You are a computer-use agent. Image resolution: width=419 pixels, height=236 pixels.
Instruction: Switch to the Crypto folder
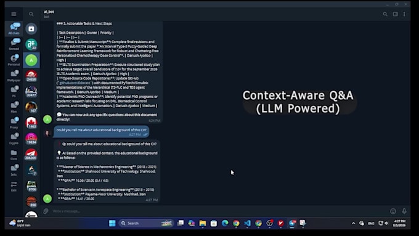(x=14, y=139)
